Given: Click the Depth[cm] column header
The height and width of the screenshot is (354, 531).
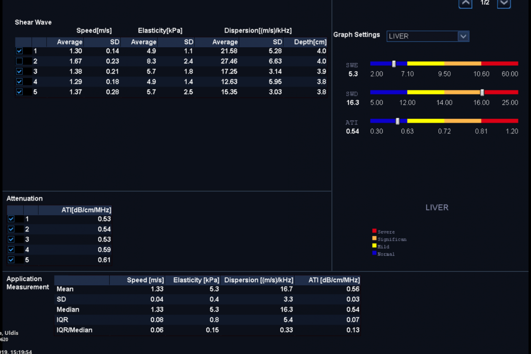Looking at the screenshot, I should (310, 42).
